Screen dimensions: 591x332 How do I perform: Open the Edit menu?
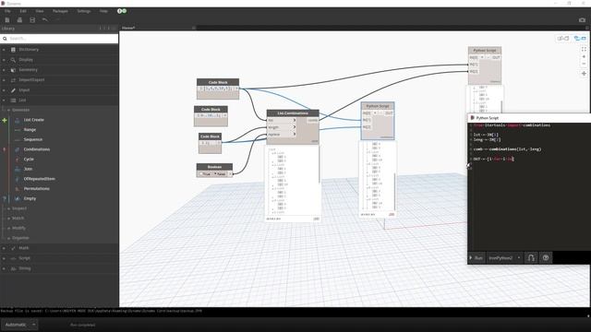[23, 11]
